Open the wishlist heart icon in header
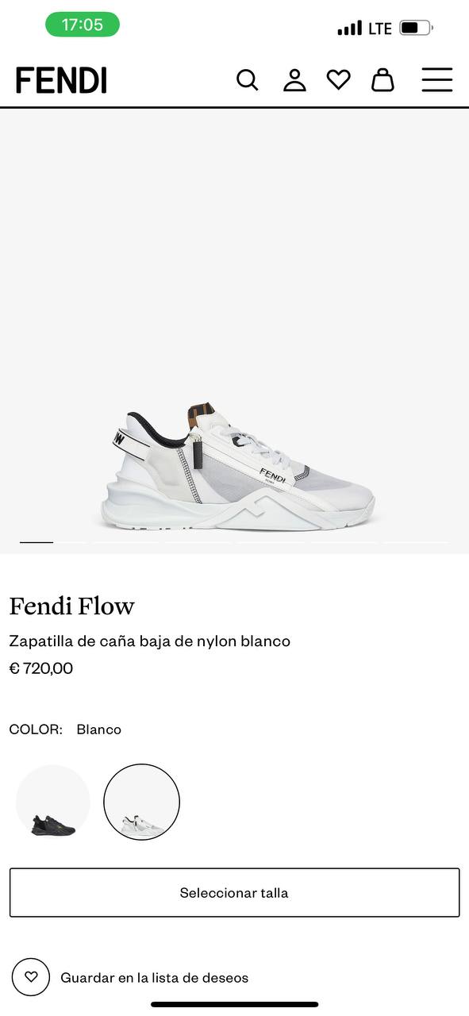This screenshot has height=1016, width=469. pyautogui.click(x=339, y=80)
